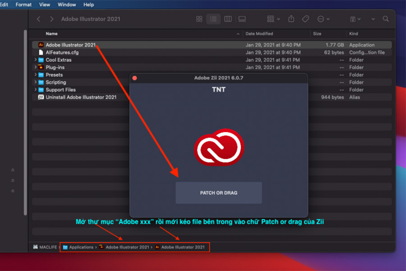The image size is (406, 271).
Task: Click the 62 bytes size cell
Action: click(x=334, y=52)
